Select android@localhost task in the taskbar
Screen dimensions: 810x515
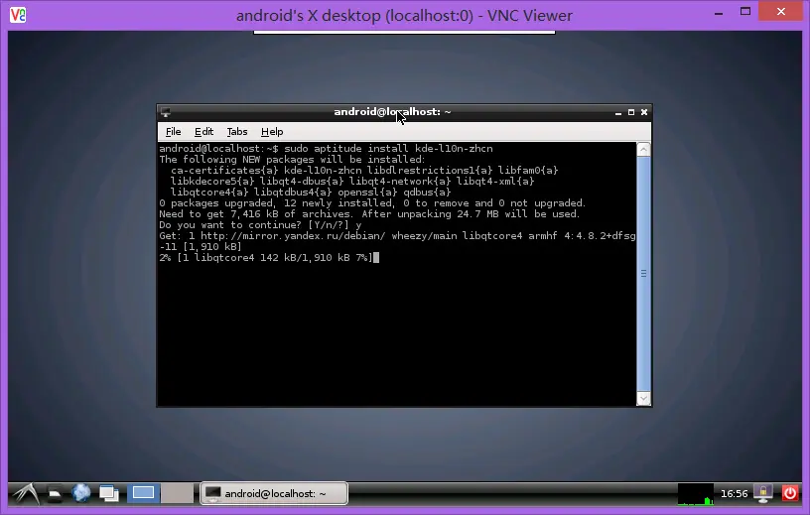pyautogui.click(x=274, y=493)
